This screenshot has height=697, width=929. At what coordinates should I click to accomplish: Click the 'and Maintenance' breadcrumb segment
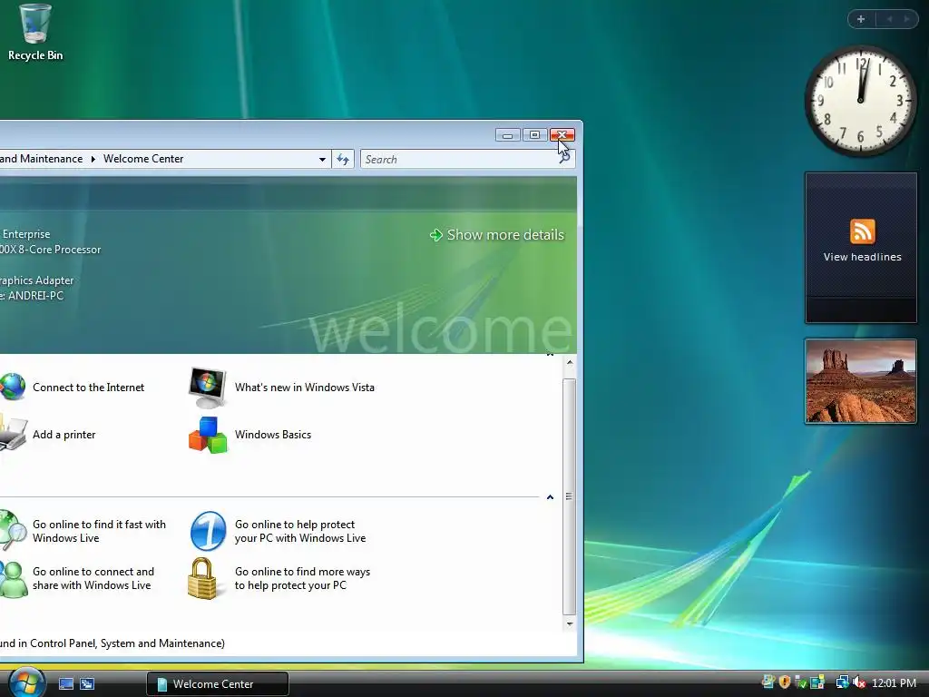[x=41, y=159]
